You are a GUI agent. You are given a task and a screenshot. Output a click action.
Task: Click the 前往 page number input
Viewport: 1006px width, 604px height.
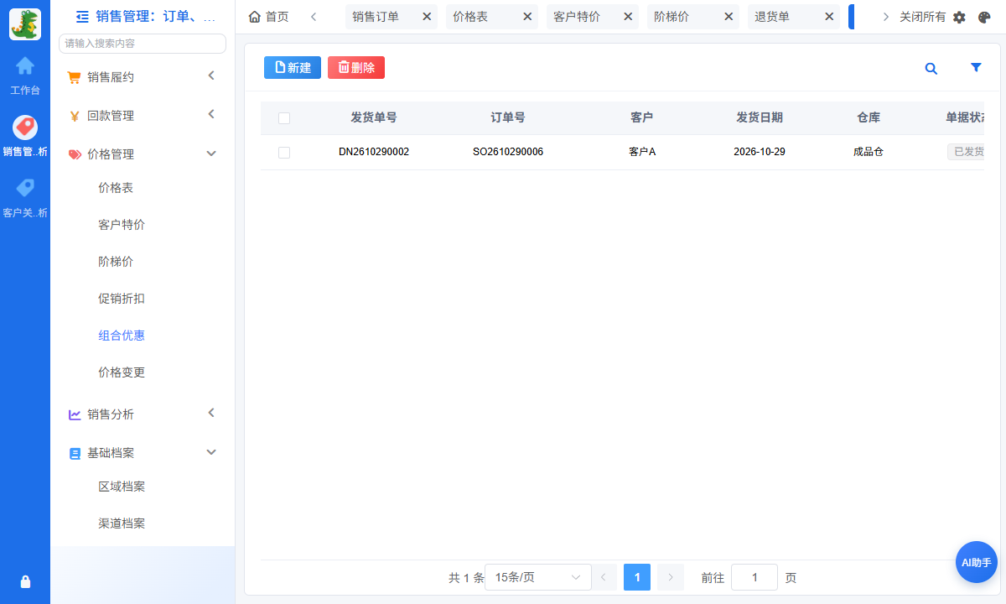coord(754,577)
